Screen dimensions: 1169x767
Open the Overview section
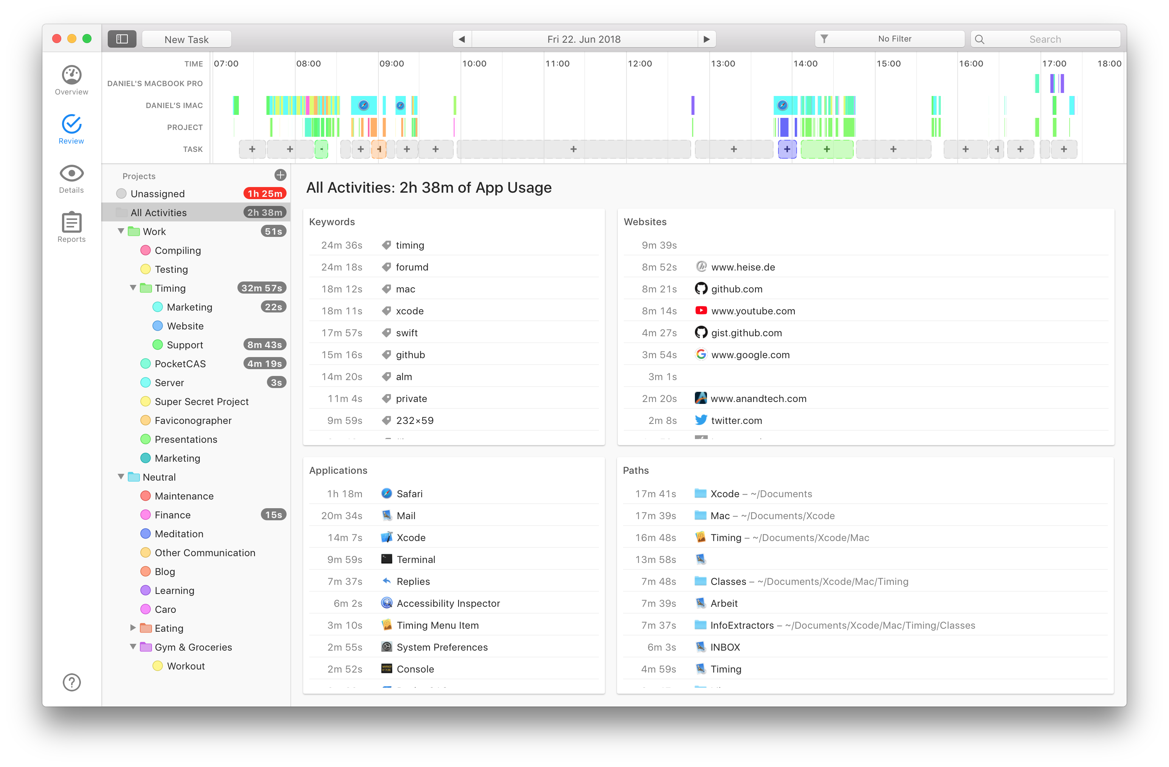(71, 80)
